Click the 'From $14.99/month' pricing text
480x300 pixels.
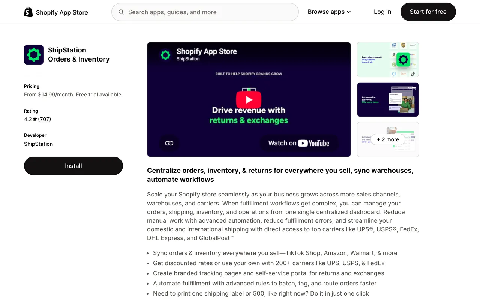(x=73, y=94)
